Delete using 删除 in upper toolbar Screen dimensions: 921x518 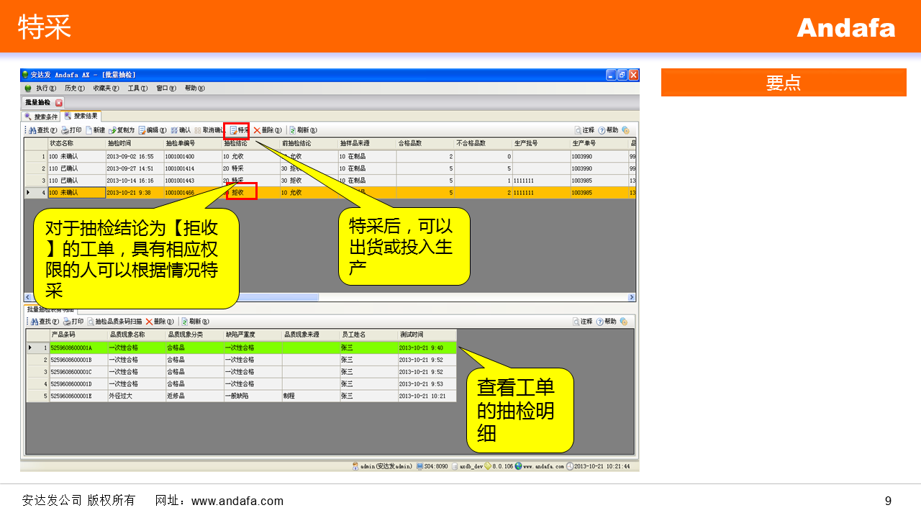(267, 130)
